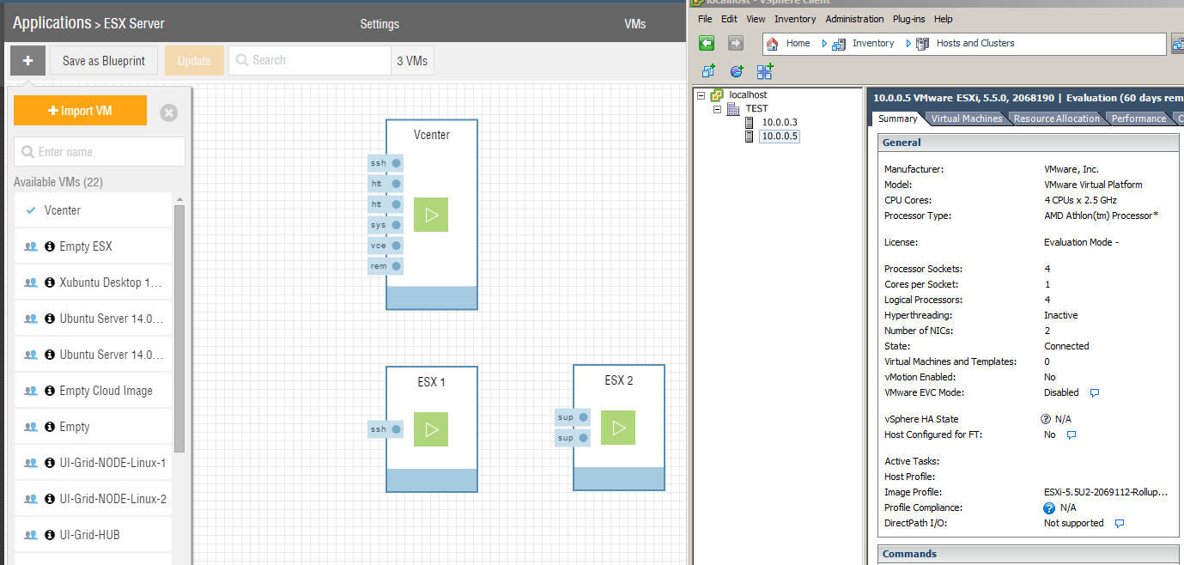Viewport: 1184px width, 565px height.
Task: Click the plus add-VM toolbar button
Action: [x=27, y=61]
